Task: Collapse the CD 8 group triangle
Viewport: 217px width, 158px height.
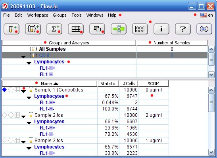Action: [x=23, y=57]
